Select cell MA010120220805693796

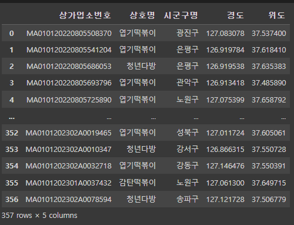(x=69, y=82)
